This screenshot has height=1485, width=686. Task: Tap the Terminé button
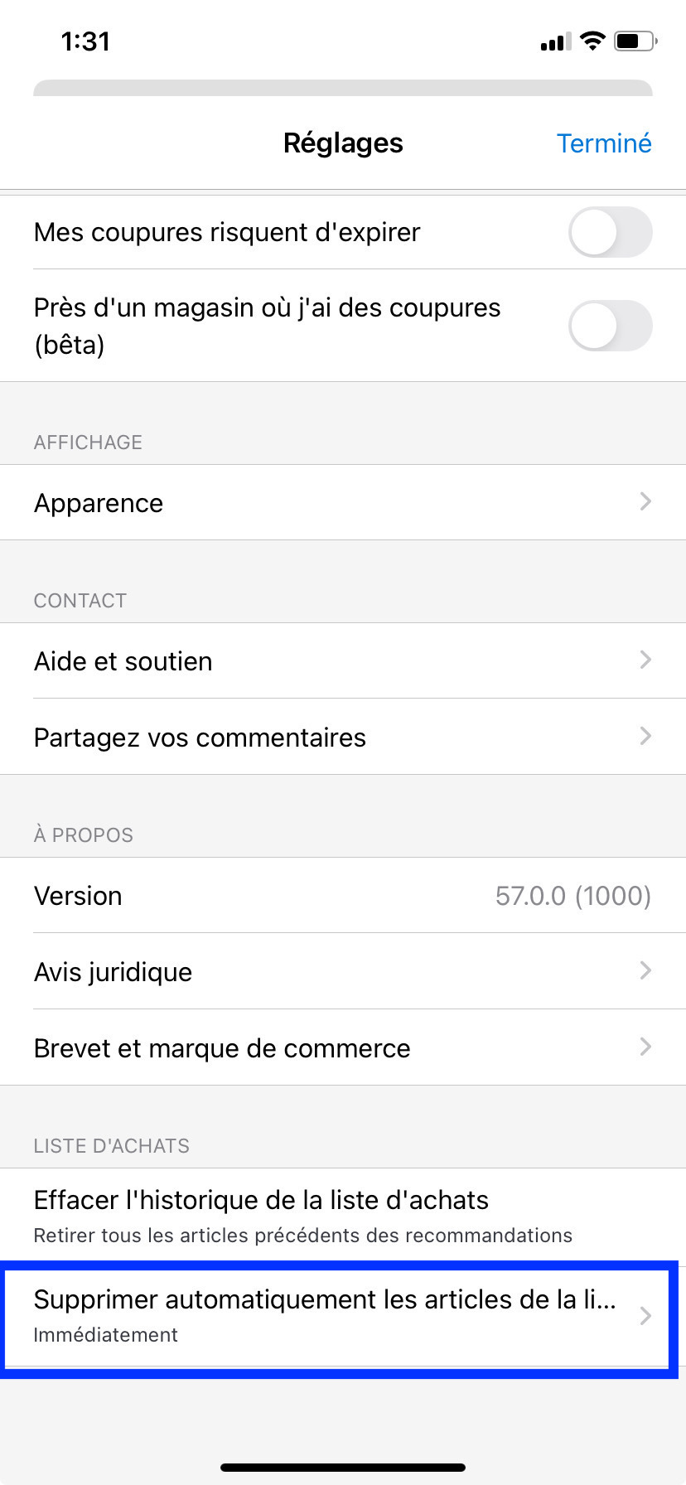click(604, 143)
